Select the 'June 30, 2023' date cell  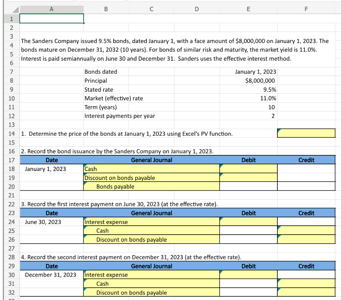[x=52, y=222]
